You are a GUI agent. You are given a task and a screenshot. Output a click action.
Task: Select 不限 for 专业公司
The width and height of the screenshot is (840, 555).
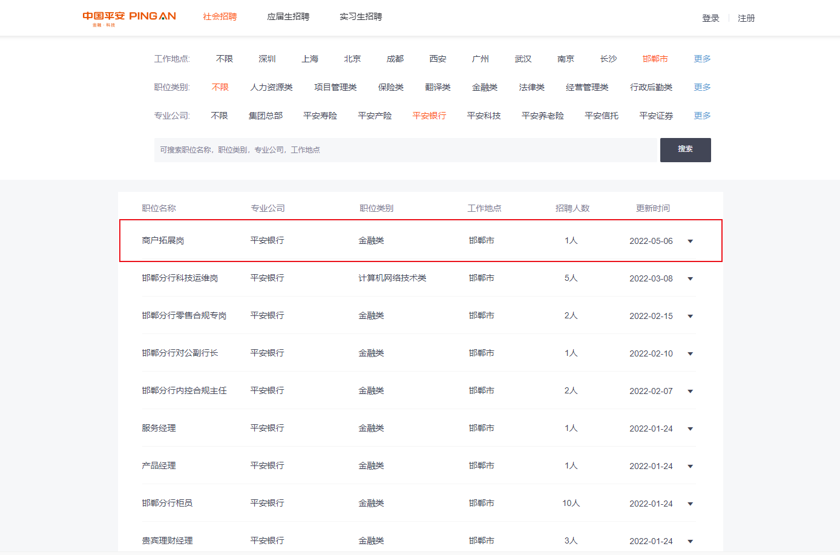tap(219, 116)
